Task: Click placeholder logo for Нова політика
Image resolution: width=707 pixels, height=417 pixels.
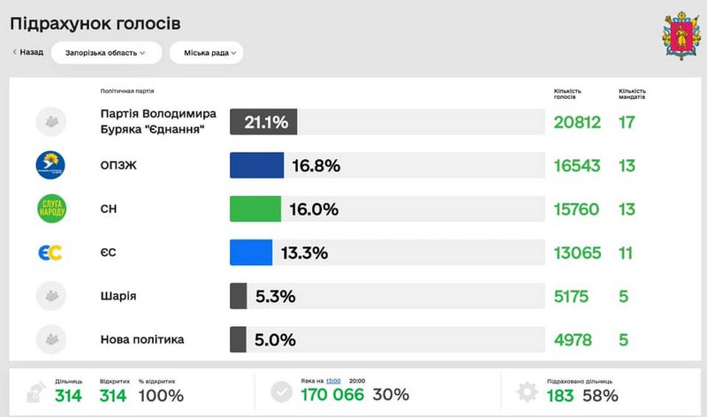Action: (x=49, y=339)
